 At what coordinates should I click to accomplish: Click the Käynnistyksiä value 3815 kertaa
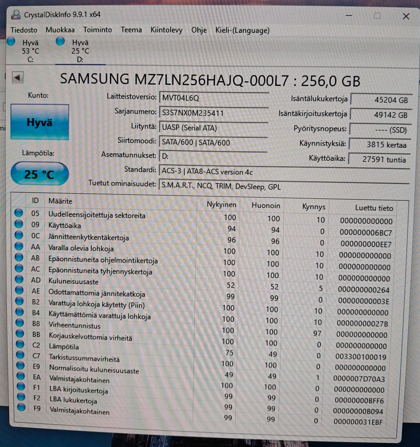tap(380, 144)
